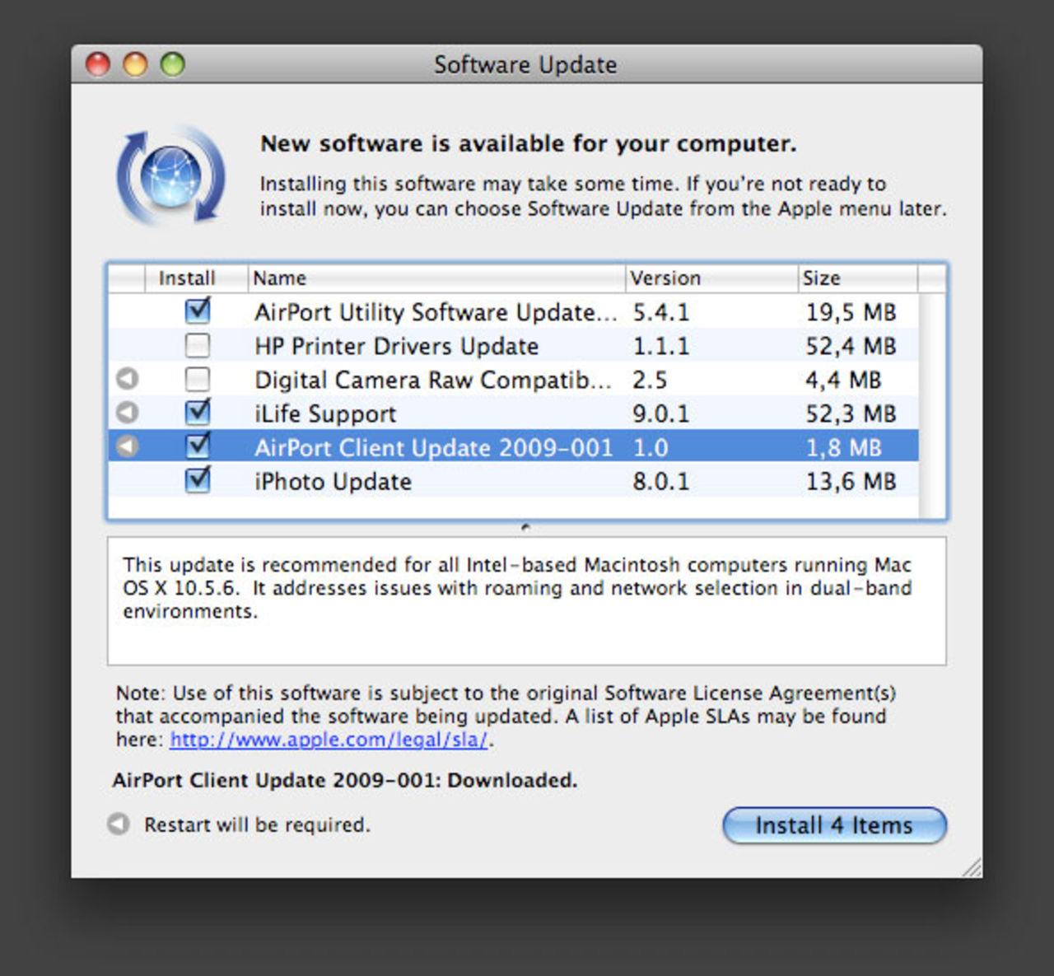
Task: Sort updates by Version column header
Action: click(x=711, y=278)
